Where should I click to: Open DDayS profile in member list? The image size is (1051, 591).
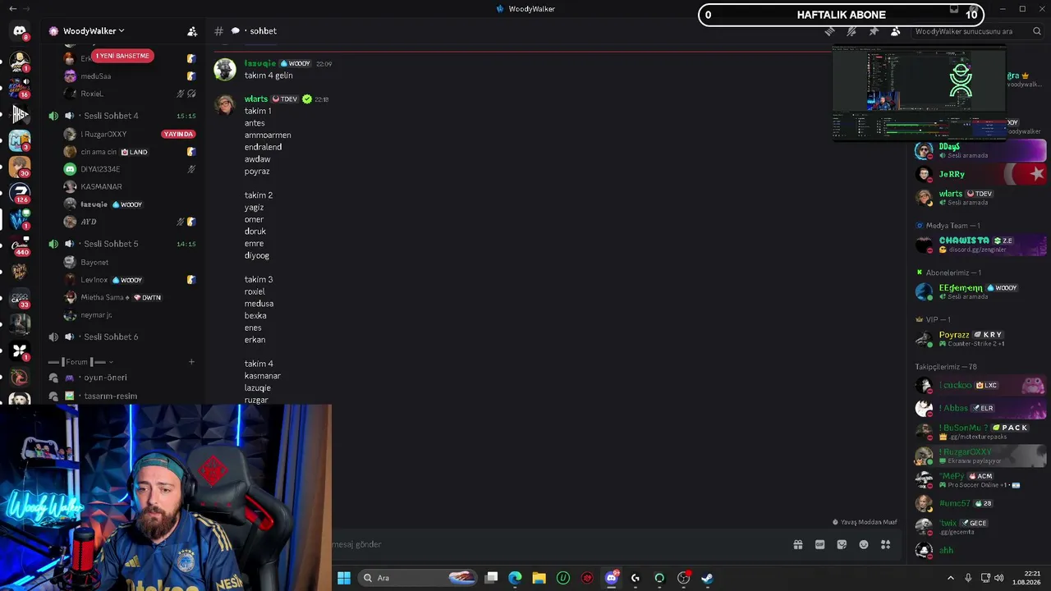[x=980, y=150]
